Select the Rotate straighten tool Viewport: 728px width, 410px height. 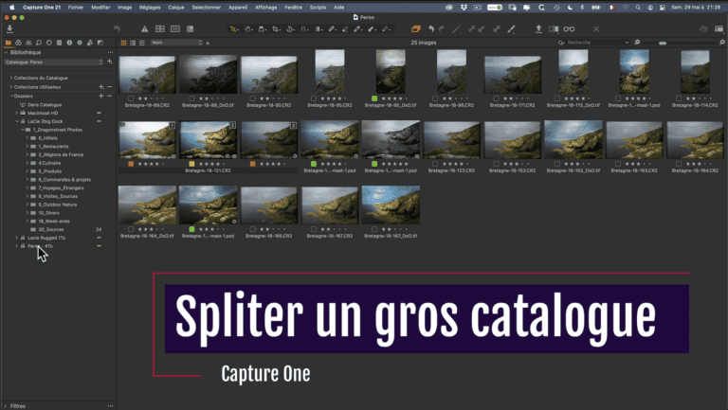[290, 28]
